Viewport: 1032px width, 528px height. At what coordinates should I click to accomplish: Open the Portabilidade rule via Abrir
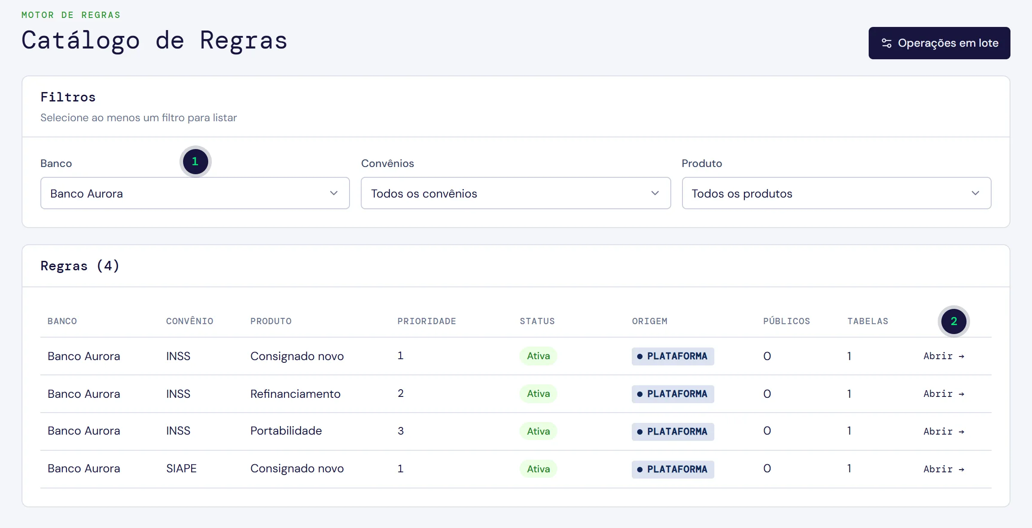(944, 431)
